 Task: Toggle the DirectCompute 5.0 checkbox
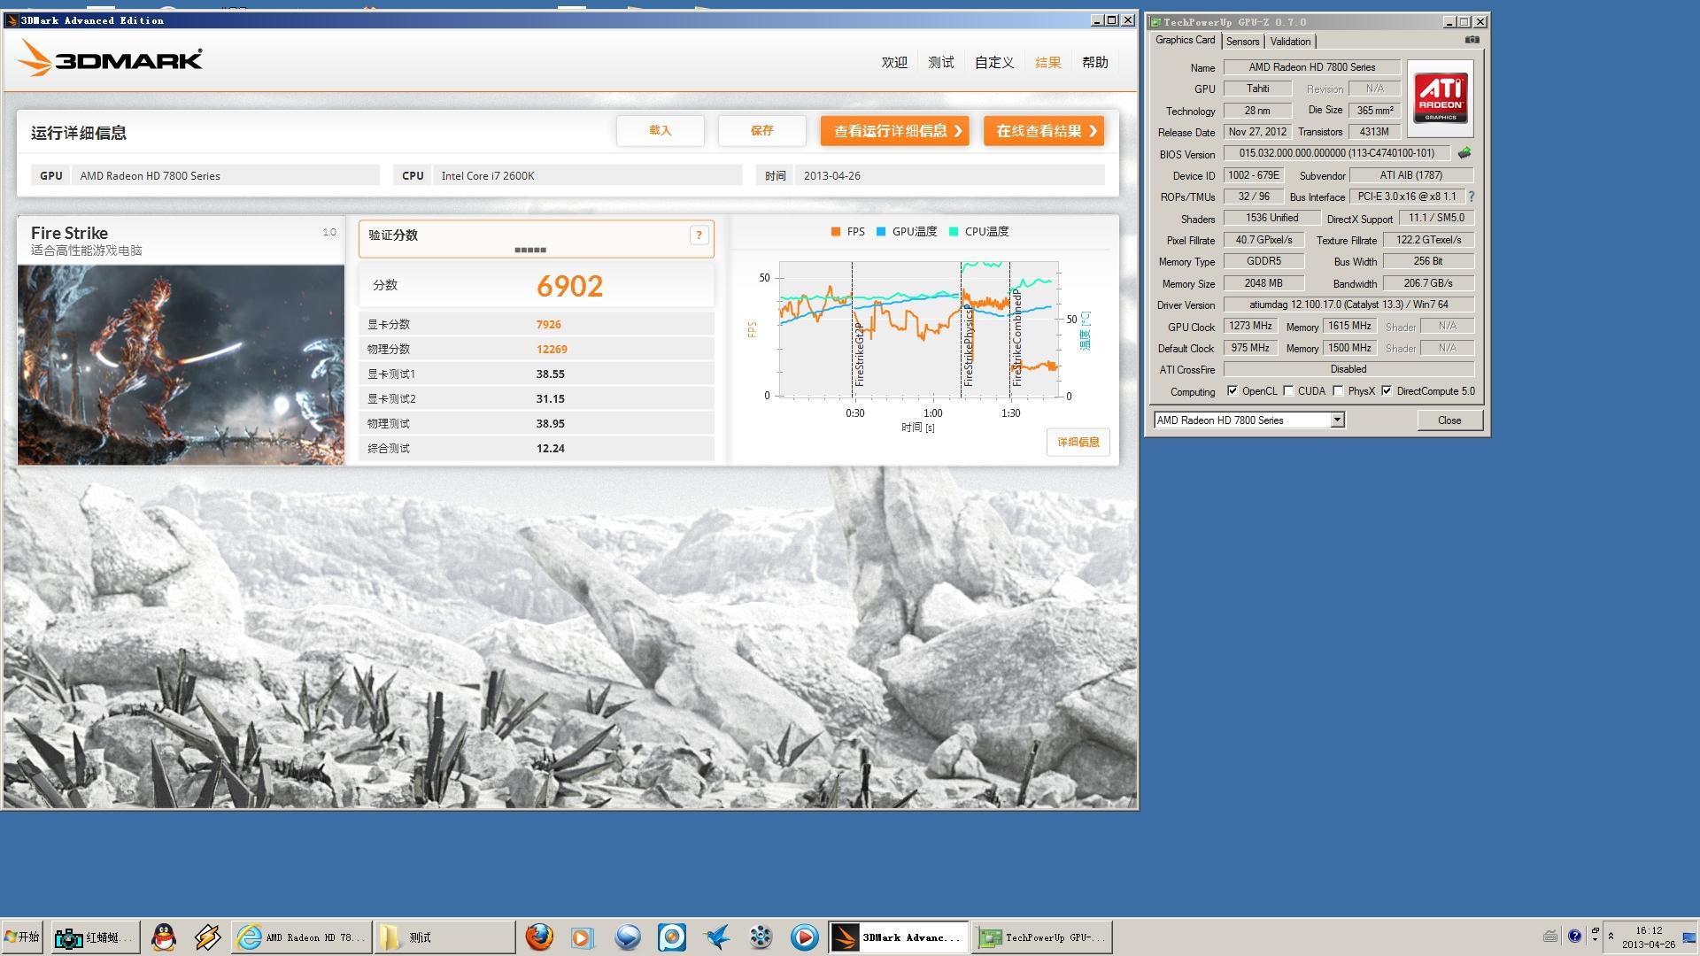coord(1387,390)
